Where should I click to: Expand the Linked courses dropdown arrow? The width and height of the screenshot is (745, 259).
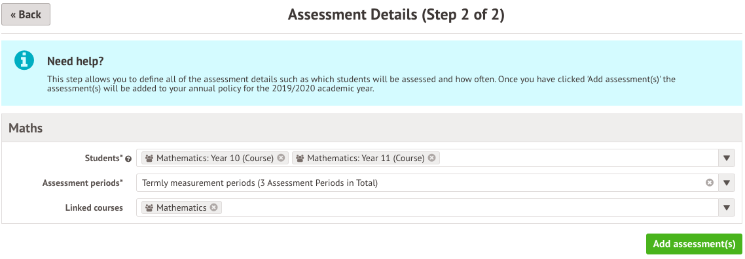726,207
